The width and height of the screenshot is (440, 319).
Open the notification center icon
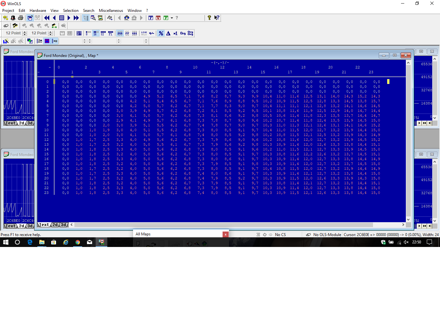429,242
